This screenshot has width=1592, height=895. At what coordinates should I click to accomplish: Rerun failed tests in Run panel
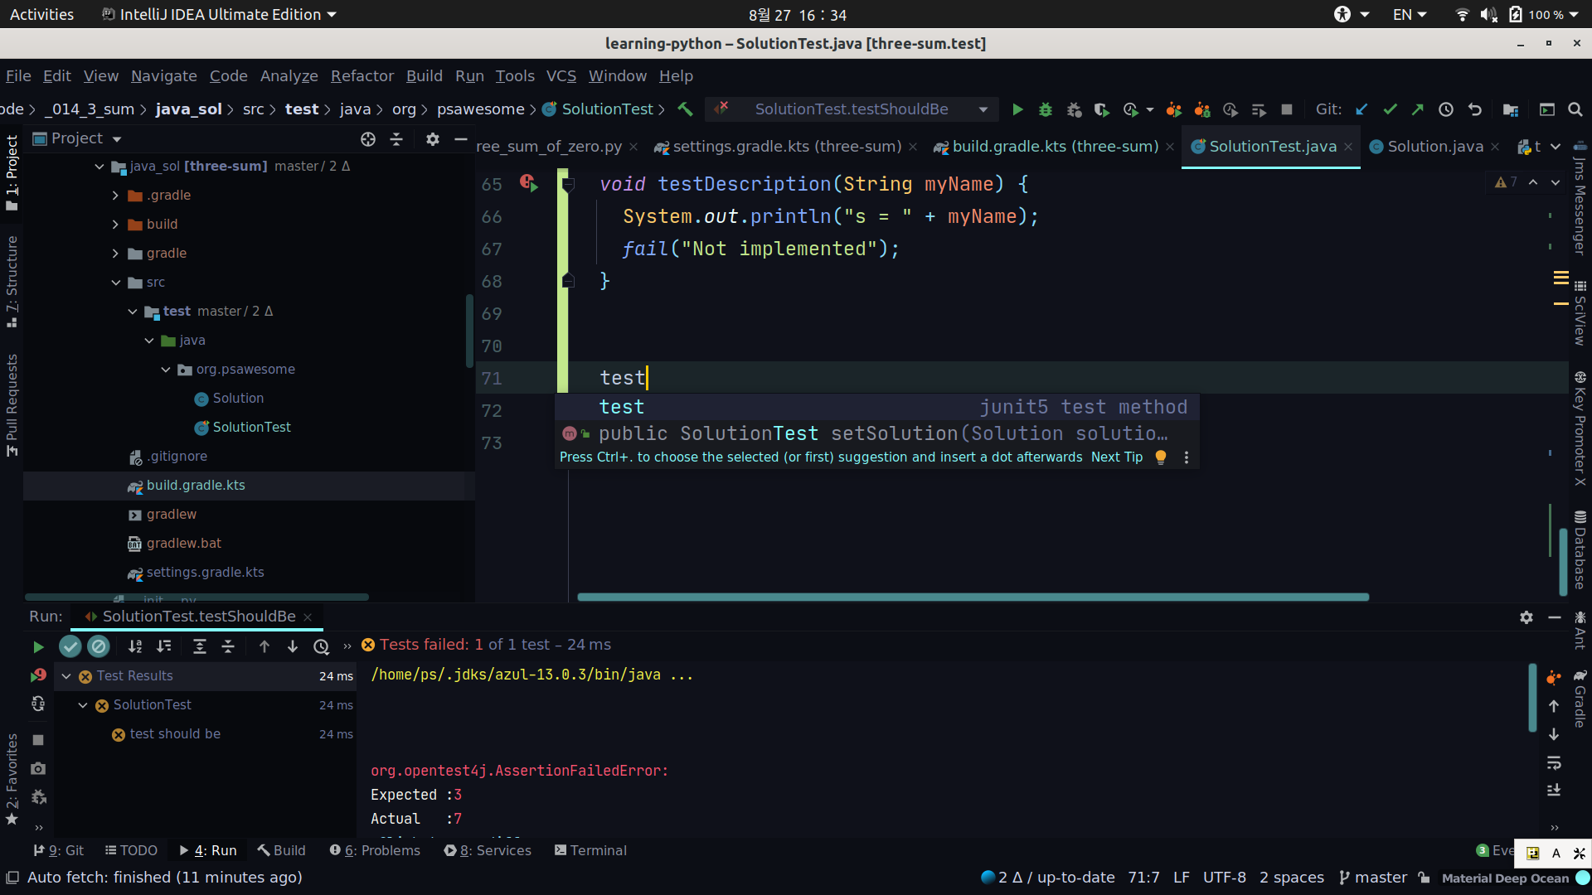(x=38, y=676)
